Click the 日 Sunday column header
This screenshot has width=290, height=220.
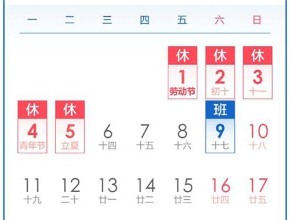[x=257, y=20]
